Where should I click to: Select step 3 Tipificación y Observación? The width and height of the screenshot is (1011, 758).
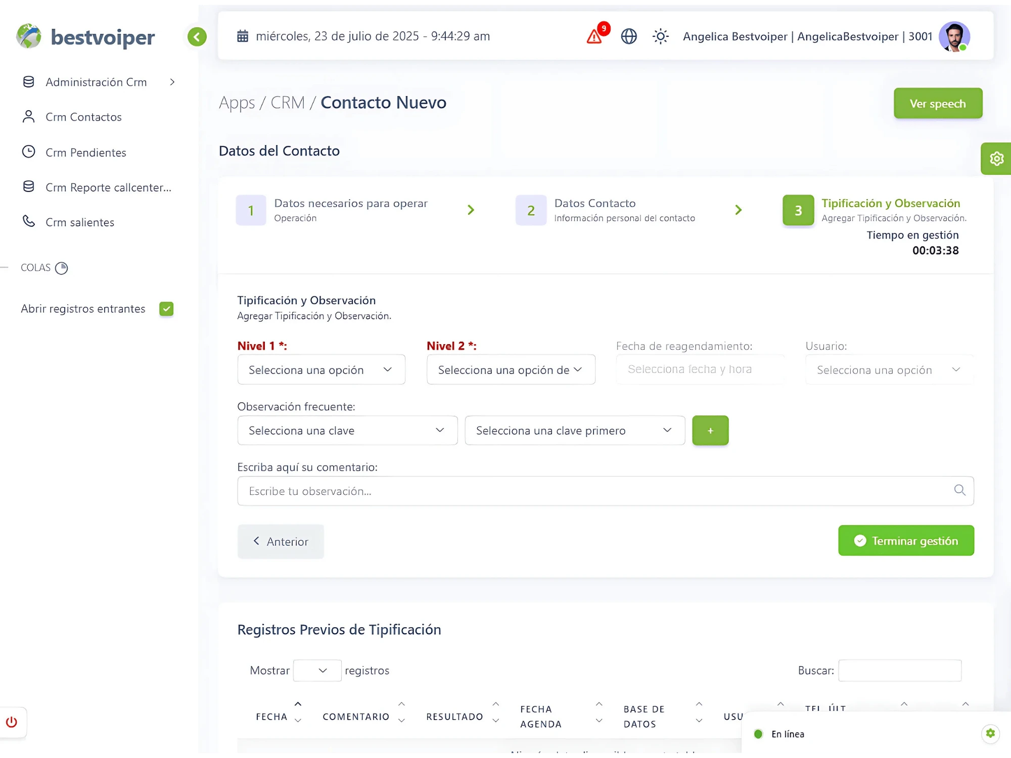click(875, 210)
